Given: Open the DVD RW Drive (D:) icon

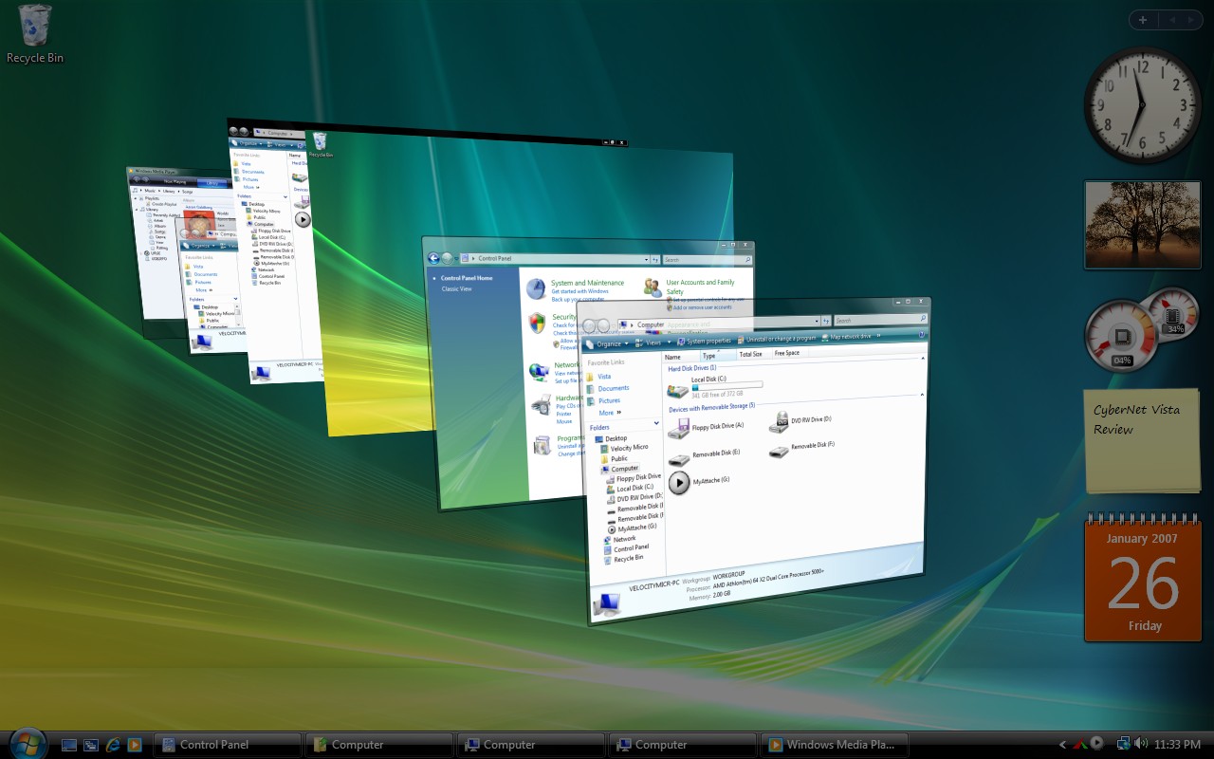Looking at the screenshot, I should 778,421.
